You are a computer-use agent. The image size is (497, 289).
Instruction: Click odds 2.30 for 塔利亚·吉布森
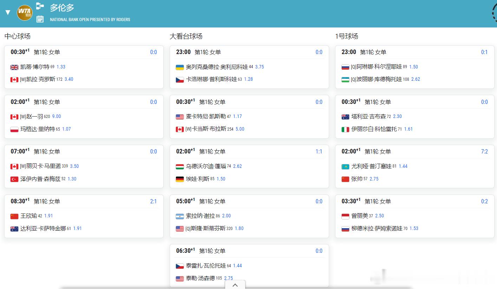click(397, 116)
